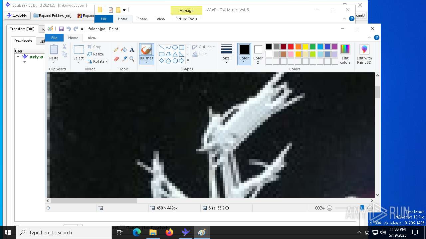This screenshot has height=239, width=426.
Task: Select the Transfers [0/0] tab in Soulseek
Action: [22, 29]
